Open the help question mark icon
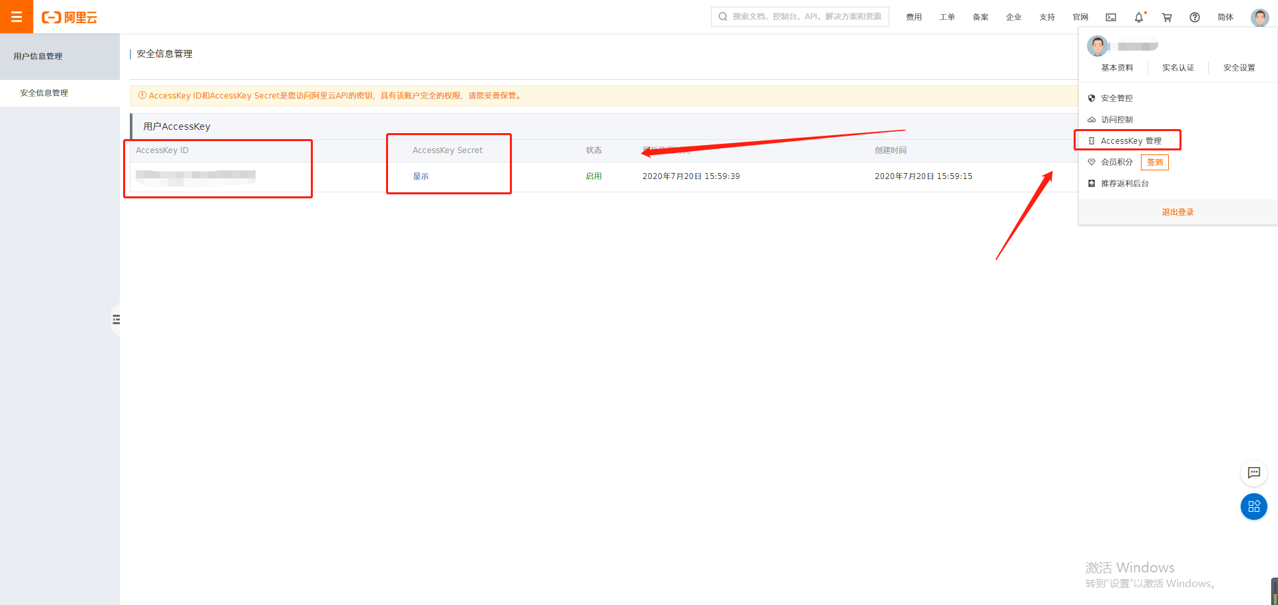This screenshot has width=1278, height=605. point(1195,17)
